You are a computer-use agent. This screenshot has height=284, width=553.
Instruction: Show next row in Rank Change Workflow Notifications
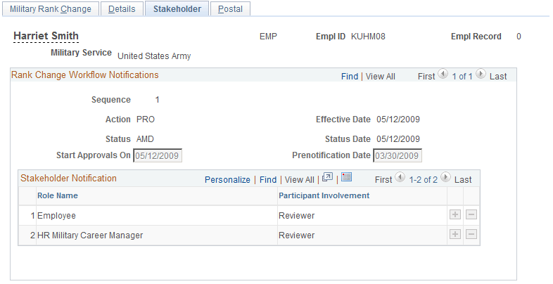coord(481,75)
